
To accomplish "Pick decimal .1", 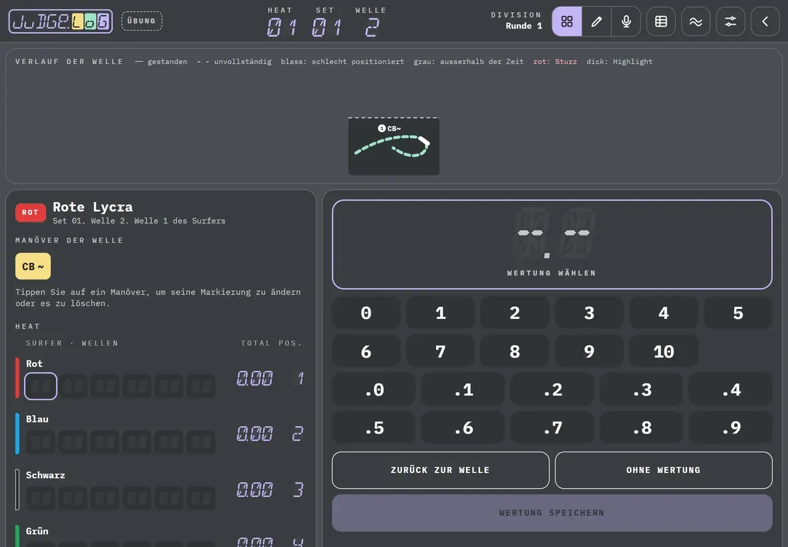I will (x=463, y=390).
